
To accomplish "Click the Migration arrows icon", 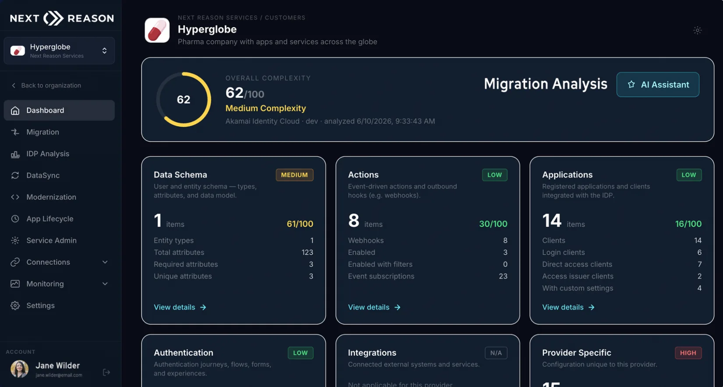I will pyautogui.click(x=15, y=132).
